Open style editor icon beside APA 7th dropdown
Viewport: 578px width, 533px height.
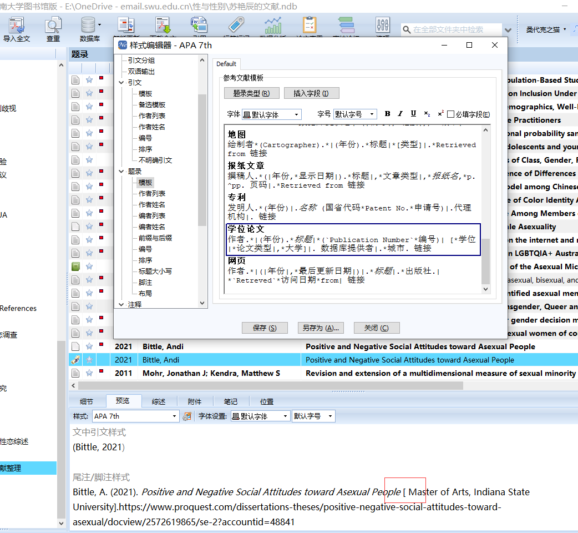click(187, 416)
